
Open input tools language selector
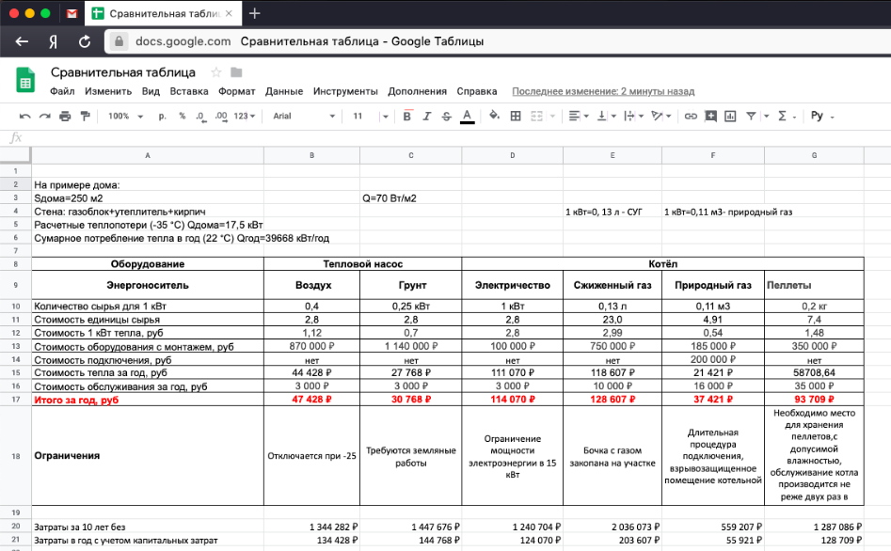821,117
